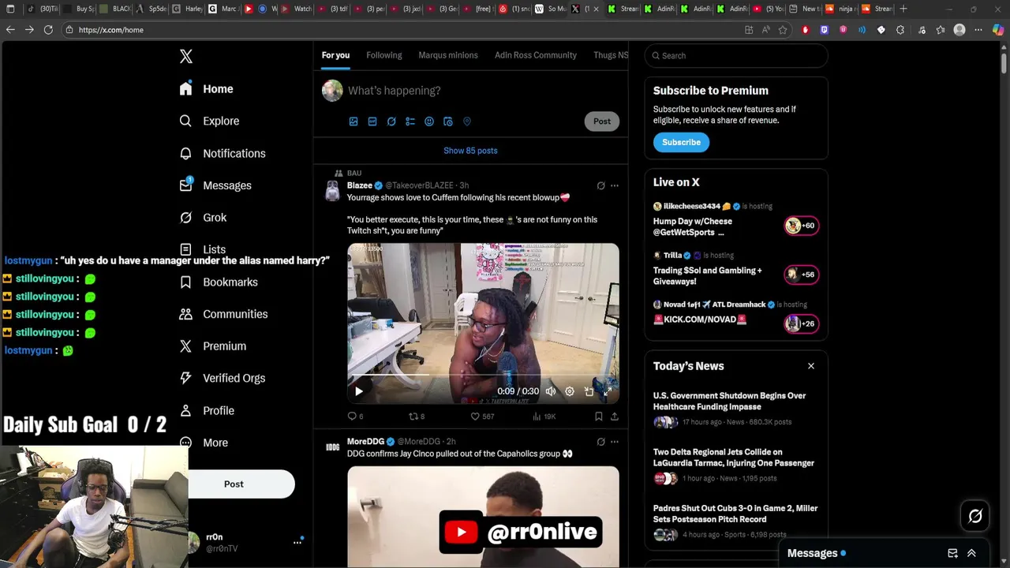Open Communities in sidebar
Image resolution: width=1010 pixels, height=568 pixels.
[224, 314]
